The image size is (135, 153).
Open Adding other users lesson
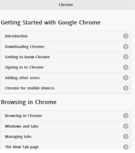66,78
